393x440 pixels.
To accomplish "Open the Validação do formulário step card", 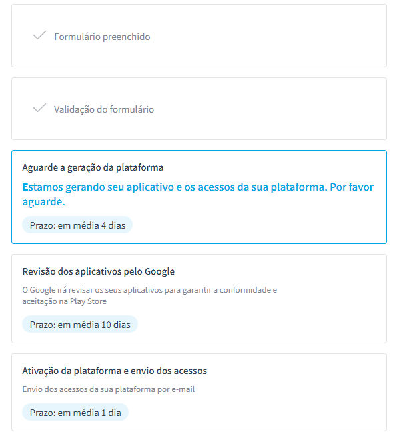I will pyautogui.click(x=199, y=109).
